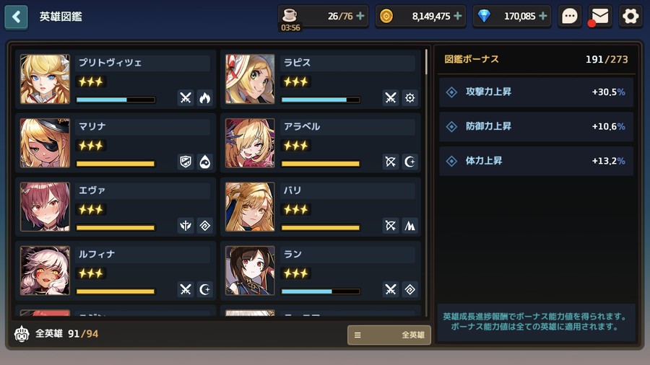Screen dimensions: 650x365
Task: Click the crossed swords icon on ラピス
Action: click(391, 98)
